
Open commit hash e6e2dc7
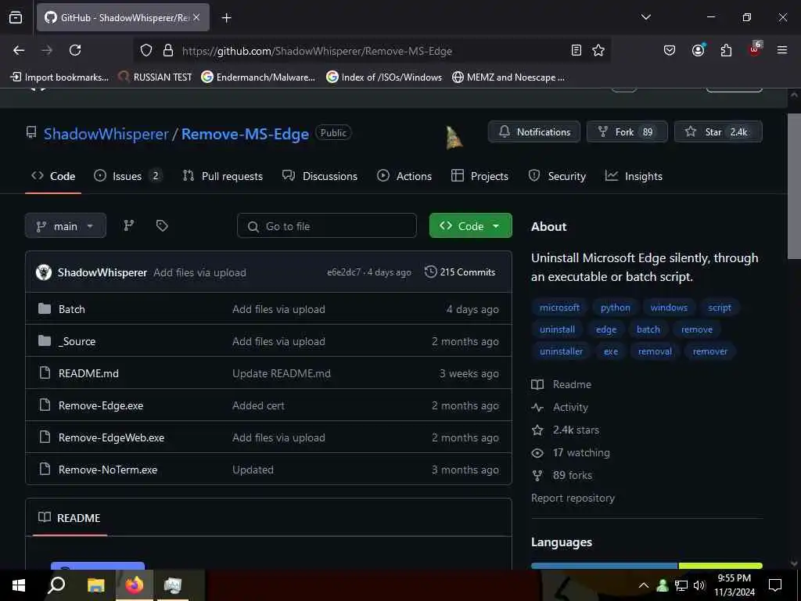pos(344,272)
